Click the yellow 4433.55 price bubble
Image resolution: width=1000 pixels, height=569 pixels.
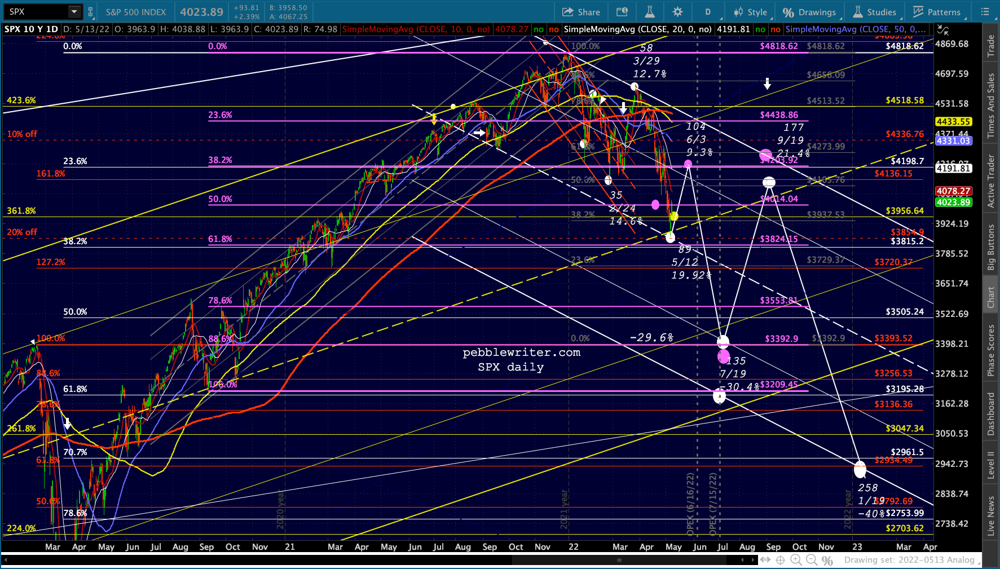point(953,121)
